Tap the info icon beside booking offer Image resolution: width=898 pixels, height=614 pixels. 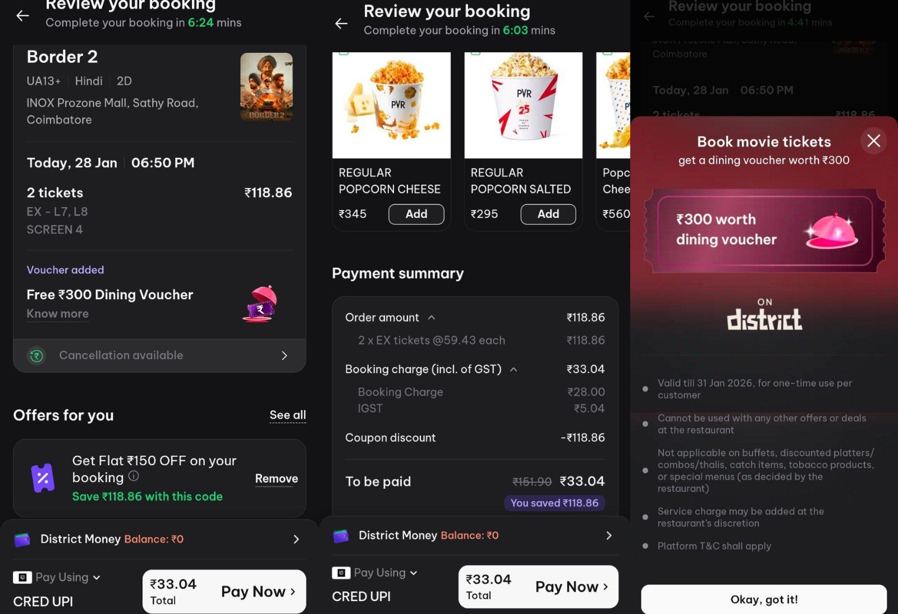pyautogui.click(x=134, y=476)
